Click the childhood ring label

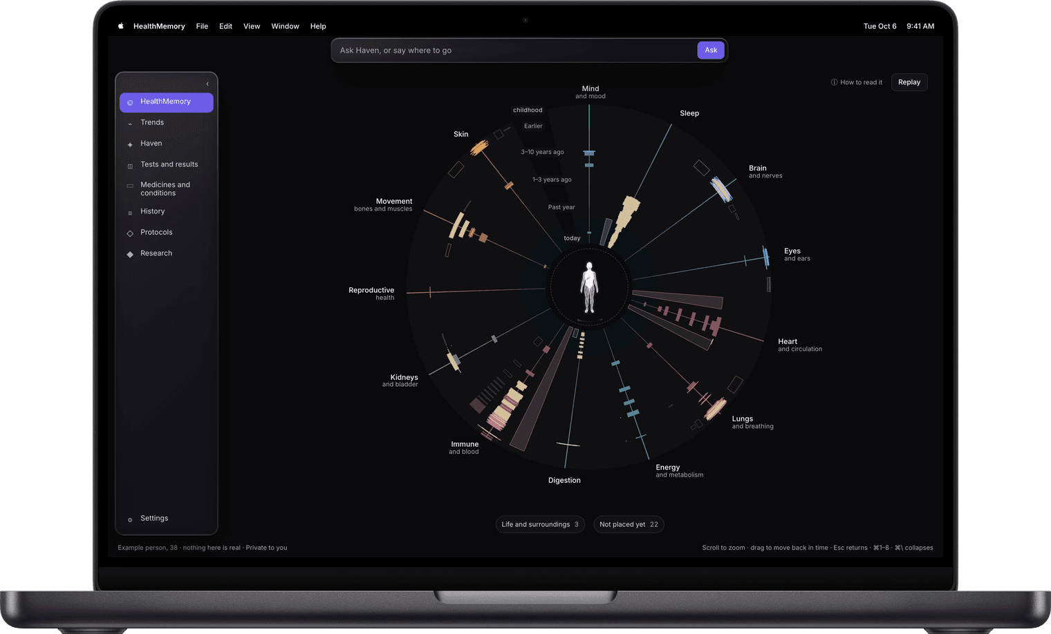pyautogui.click(x=528, y=110)
